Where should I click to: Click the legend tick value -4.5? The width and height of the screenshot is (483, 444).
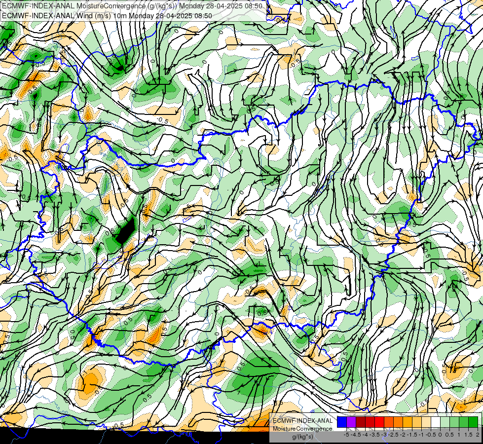tap(356, 435)
